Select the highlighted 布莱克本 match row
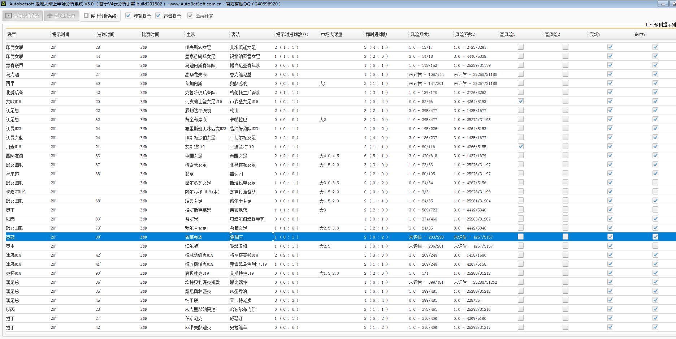 (x=194, y=237)
